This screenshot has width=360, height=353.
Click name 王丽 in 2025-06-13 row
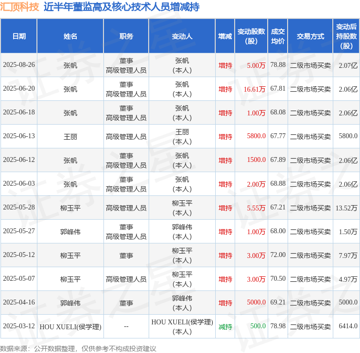(70, 137)
